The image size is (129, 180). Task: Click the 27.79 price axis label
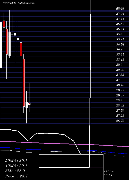pyautogui.click(x=120, y=110)
